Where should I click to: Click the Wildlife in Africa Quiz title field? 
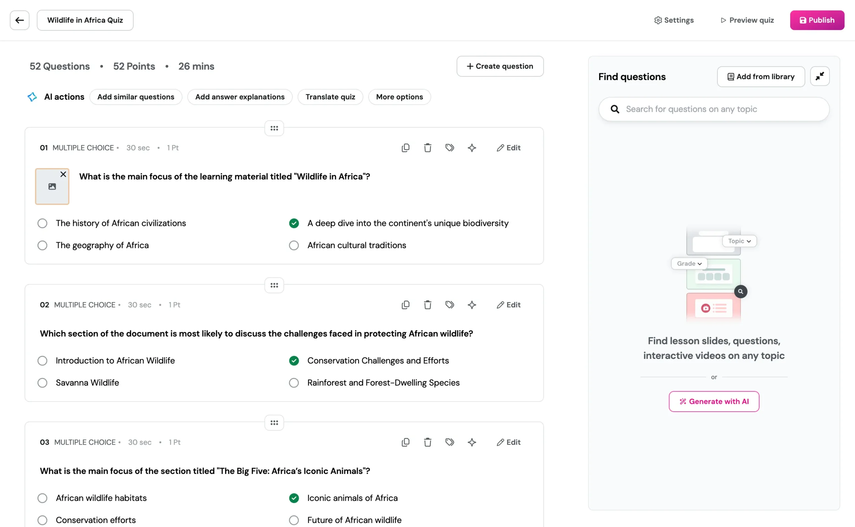(85, 20)
